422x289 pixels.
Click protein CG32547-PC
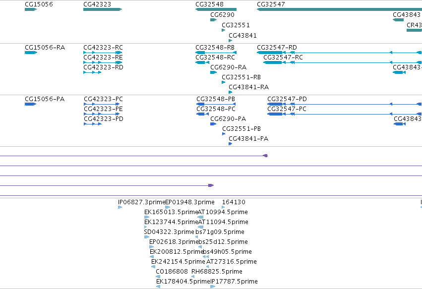tap(345, 114)
